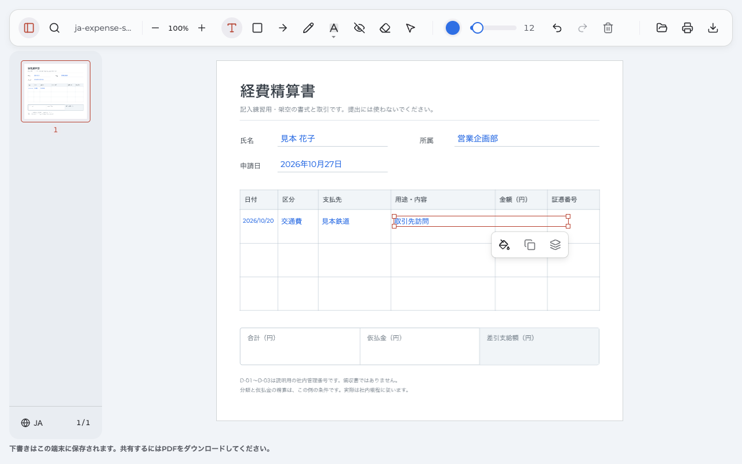Click the 100% zoom level
Image resolution: width=742 pixels, height=464 pixels.
(179, 28)
